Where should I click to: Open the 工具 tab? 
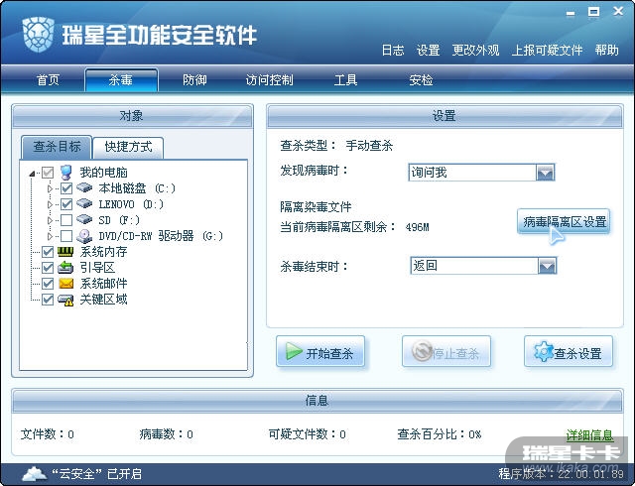(346, 79)
